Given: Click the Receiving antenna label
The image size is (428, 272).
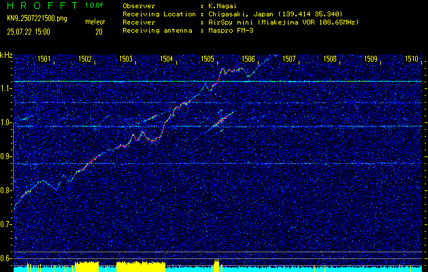Looking at the screenshot, I should point(157,31).
